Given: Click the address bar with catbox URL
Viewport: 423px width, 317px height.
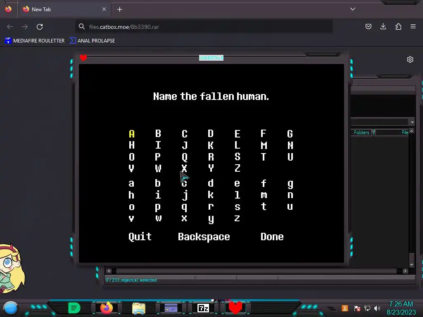Looking at the screenshot, I should tap(204, 27).
